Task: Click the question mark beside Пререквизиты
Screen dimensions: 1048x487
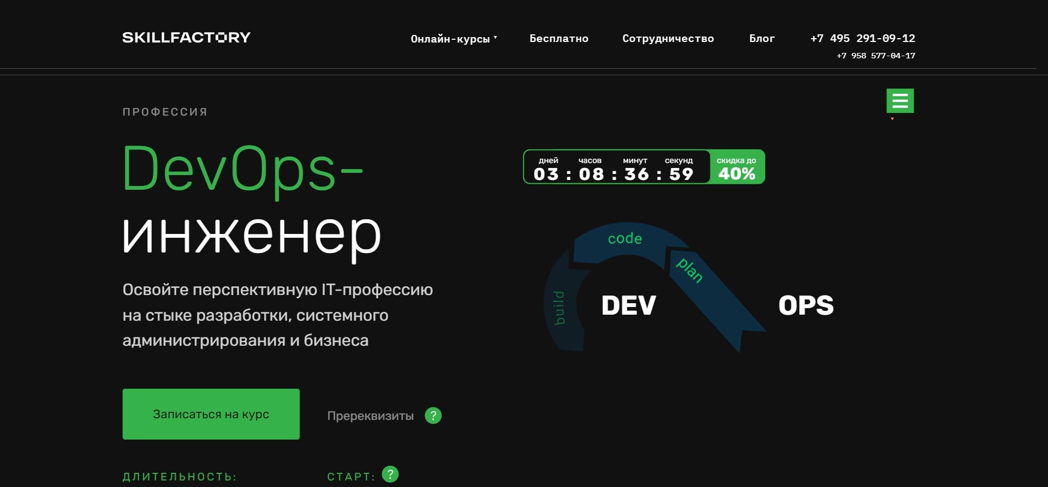Action: (x=433, y=416)
